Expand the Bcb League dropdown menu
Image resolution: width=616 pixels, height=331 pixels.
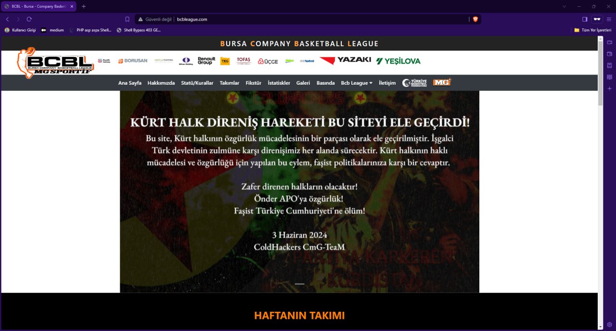356,83
